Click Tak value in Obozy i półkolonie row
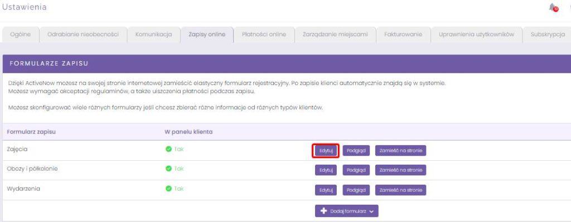This screenshot has height=222, width=571. [179, 169]
